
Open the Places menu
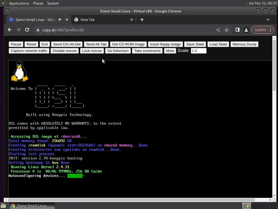[38, 3]
